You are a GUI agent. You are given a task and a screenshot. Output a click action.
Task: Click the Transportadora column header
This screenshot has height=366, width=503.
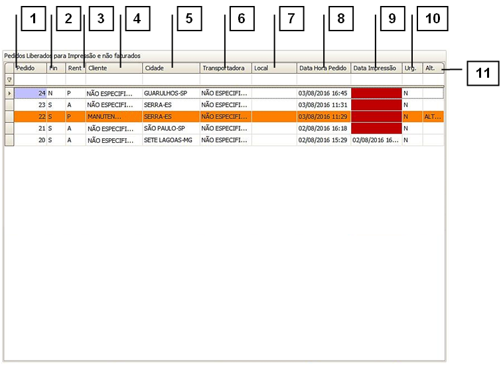[225, 68]
